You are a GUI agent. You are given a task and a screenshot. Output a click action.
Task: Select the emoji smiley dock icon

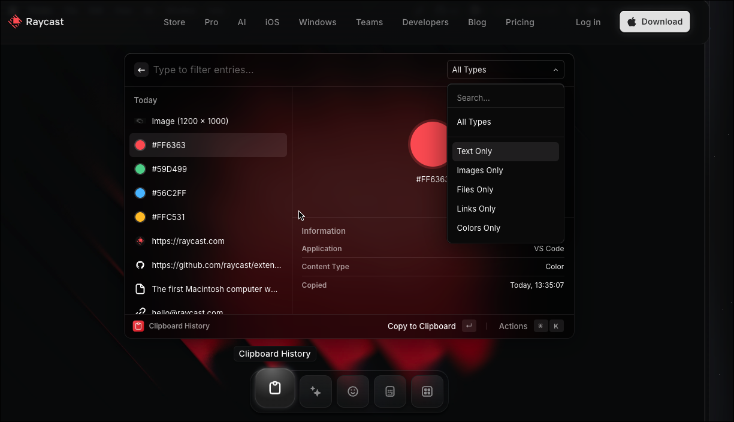point(353,391)
